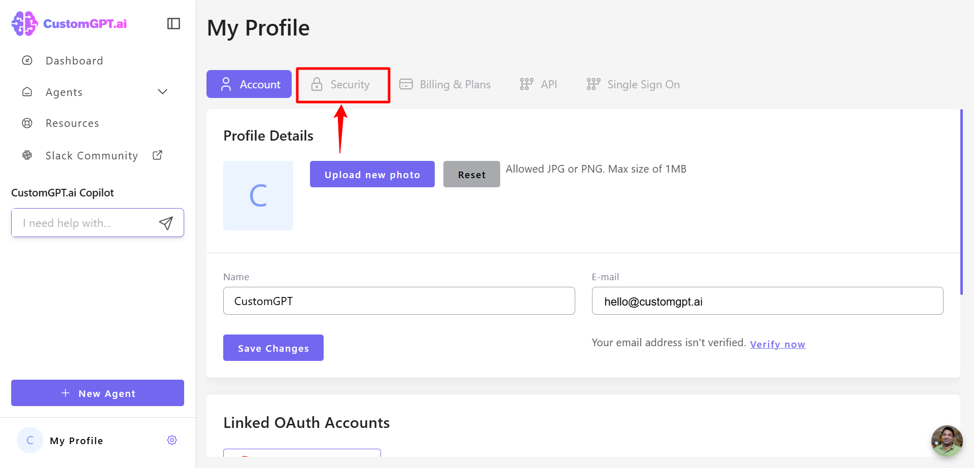Click the Slack Community icon
974x468 pixels.
[x=27, y=155]
